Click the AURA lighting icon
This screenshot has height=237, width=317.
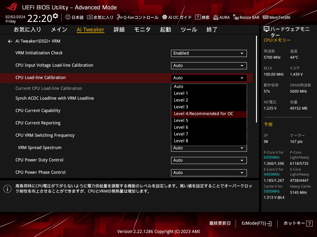216,17
